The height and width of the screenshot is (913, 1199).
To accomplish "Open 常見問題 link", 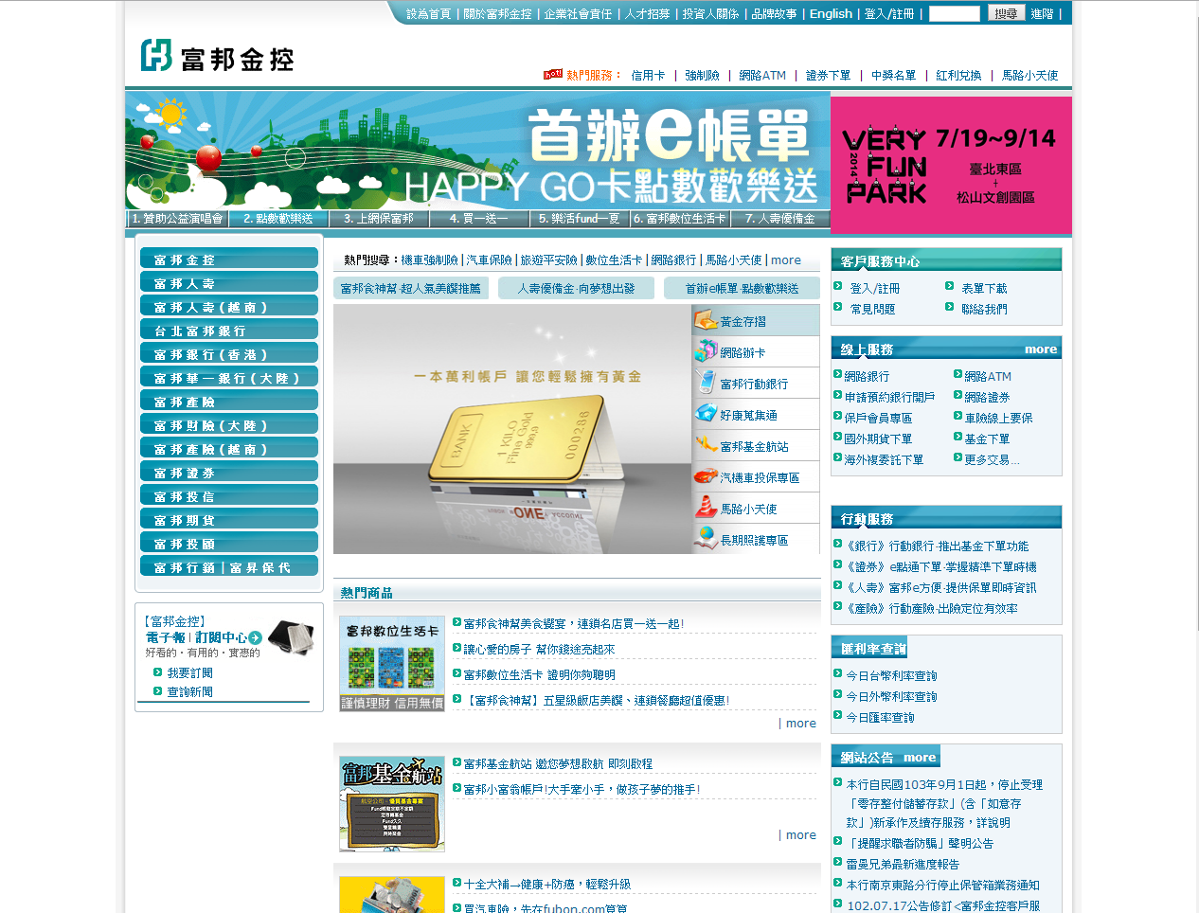I will coord(872,309).
